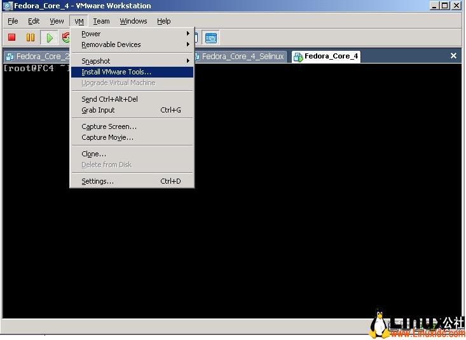The image size is (466, 340).
Task: Switch to the Fedora_Core_4_Selinux tab
Action: [240, 57]
